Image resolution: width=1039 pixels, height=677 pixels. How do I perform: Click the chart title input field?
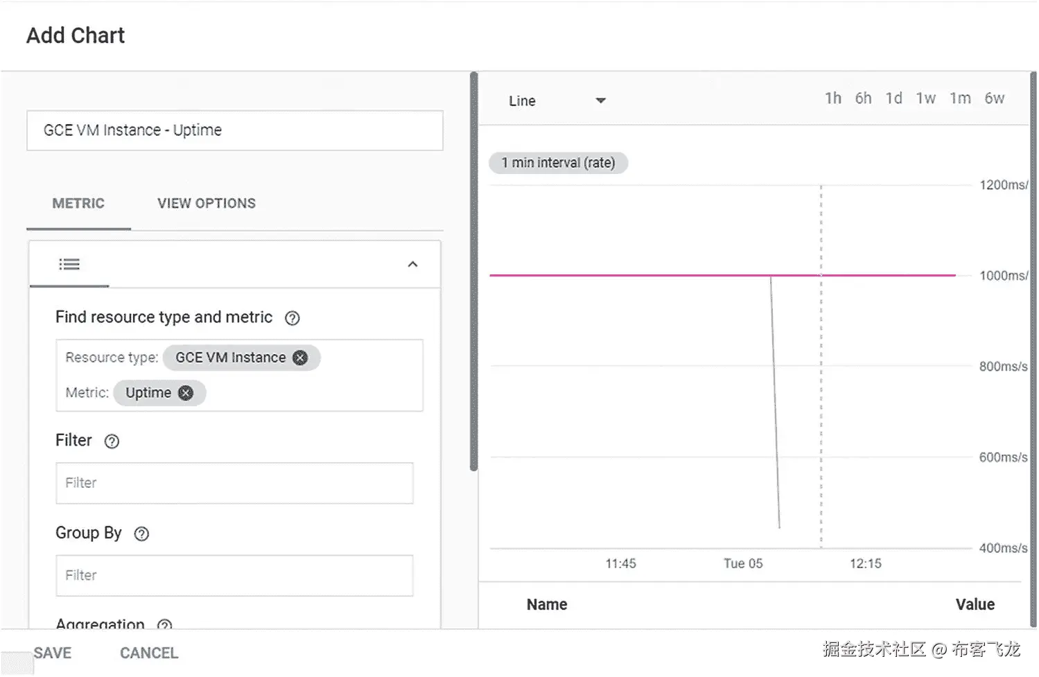pos(235,130)
